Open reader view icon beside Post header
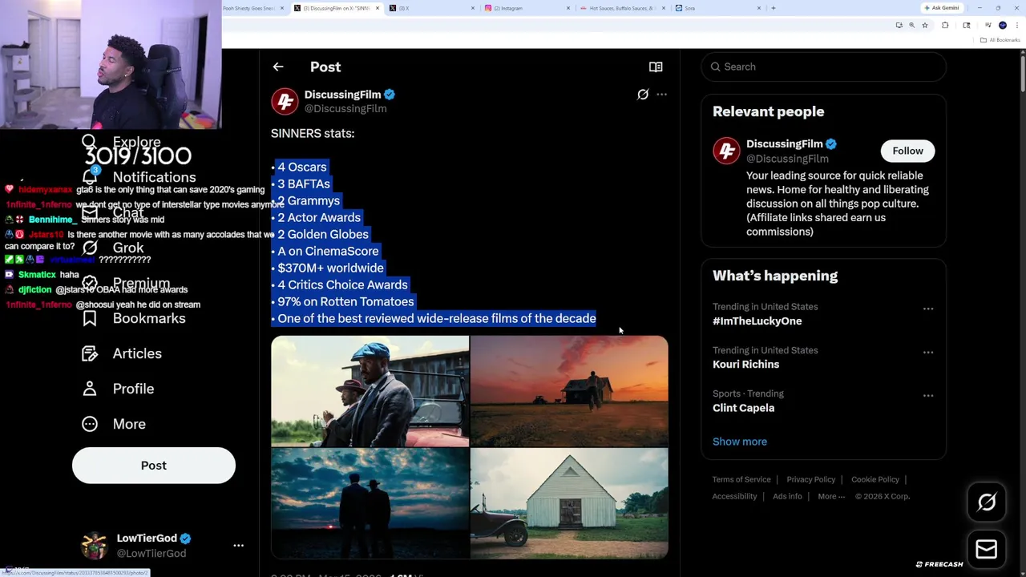Viewport: 1026px width, 577px height. (656, 67)
